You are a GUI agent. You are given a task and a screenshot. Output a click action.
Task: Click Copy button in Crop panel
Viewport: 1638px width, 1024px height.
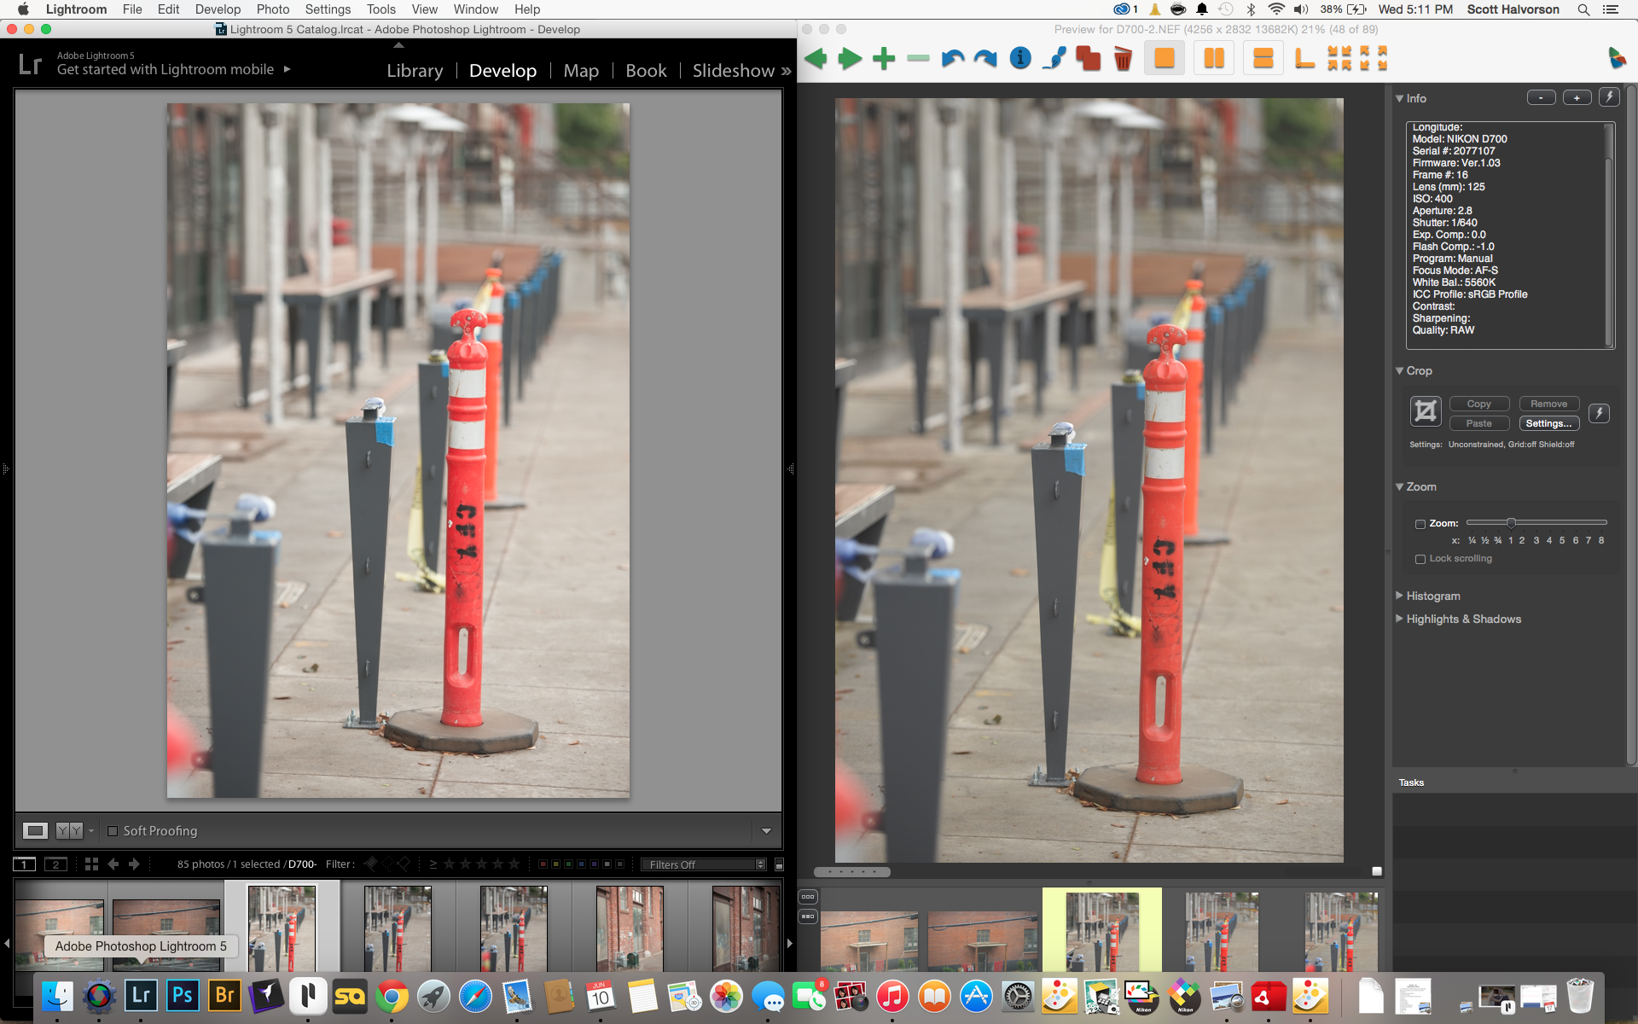[x=1479, y=404]
